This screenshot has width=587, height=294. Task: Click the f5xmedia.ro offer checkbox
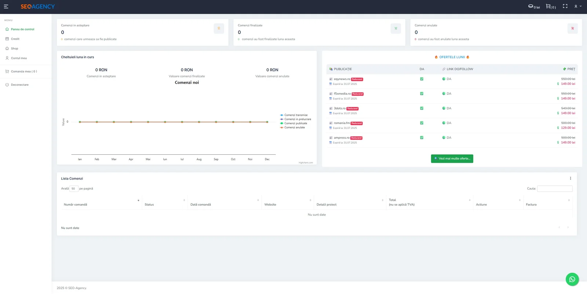422,93
